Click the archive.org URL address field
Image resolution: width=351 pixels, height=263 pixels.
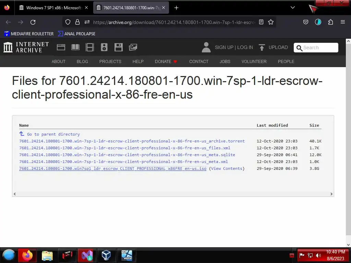(x=174, y=22)
